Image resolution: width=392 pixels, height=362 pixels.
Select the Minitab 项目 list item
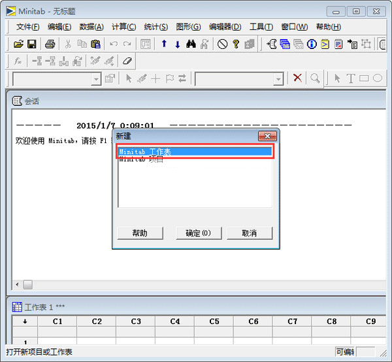click(x=195, y=159)
